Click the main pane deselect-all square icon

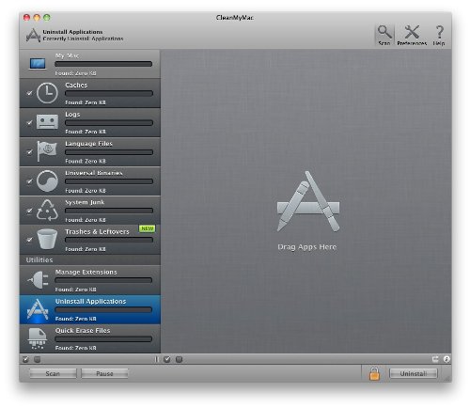pyautogui.click(x=179, y=359)
